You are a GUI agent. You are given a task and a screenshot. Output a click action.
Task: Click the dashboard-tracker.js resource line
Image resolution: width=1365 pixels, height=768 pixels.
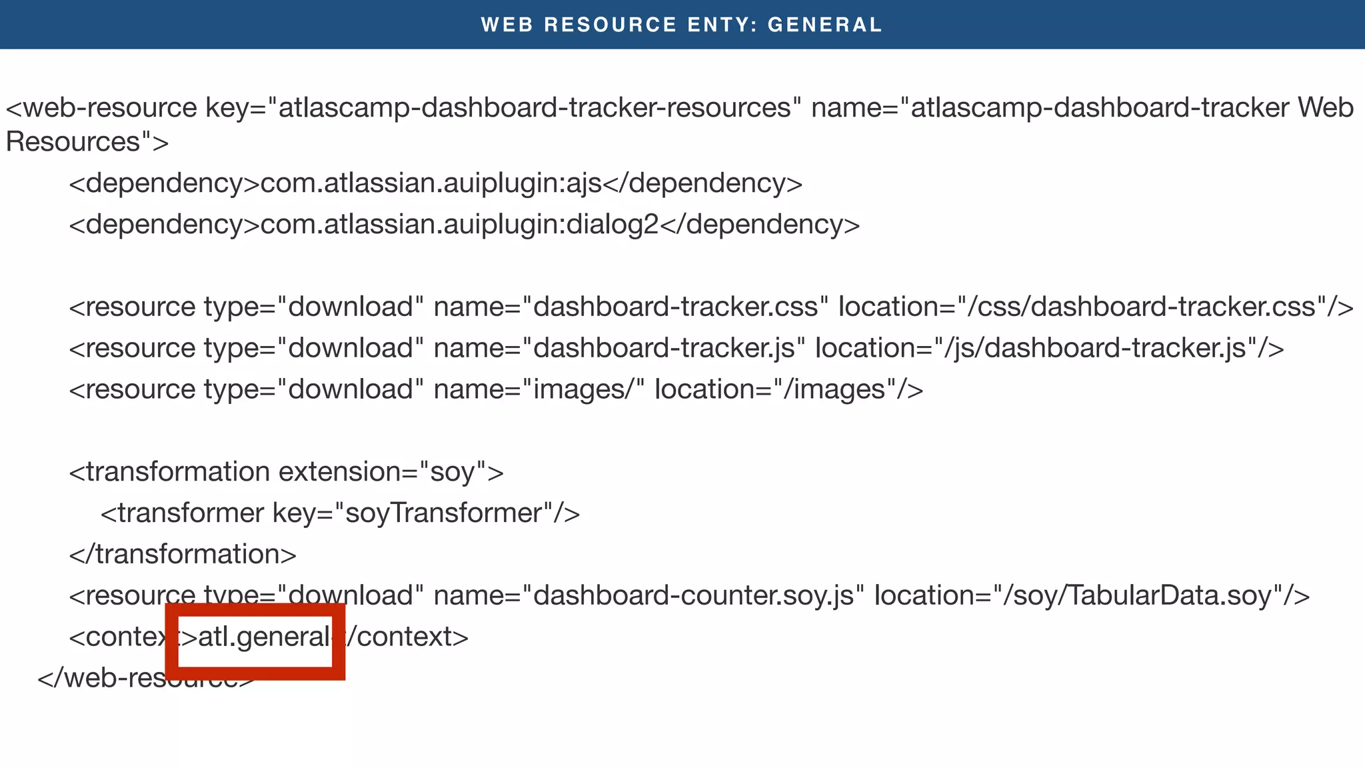(x=677, y=349)
